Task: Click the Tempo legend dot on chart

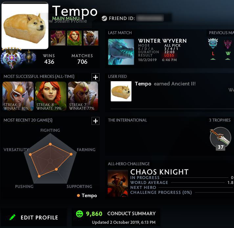Action: click(78, 195)
